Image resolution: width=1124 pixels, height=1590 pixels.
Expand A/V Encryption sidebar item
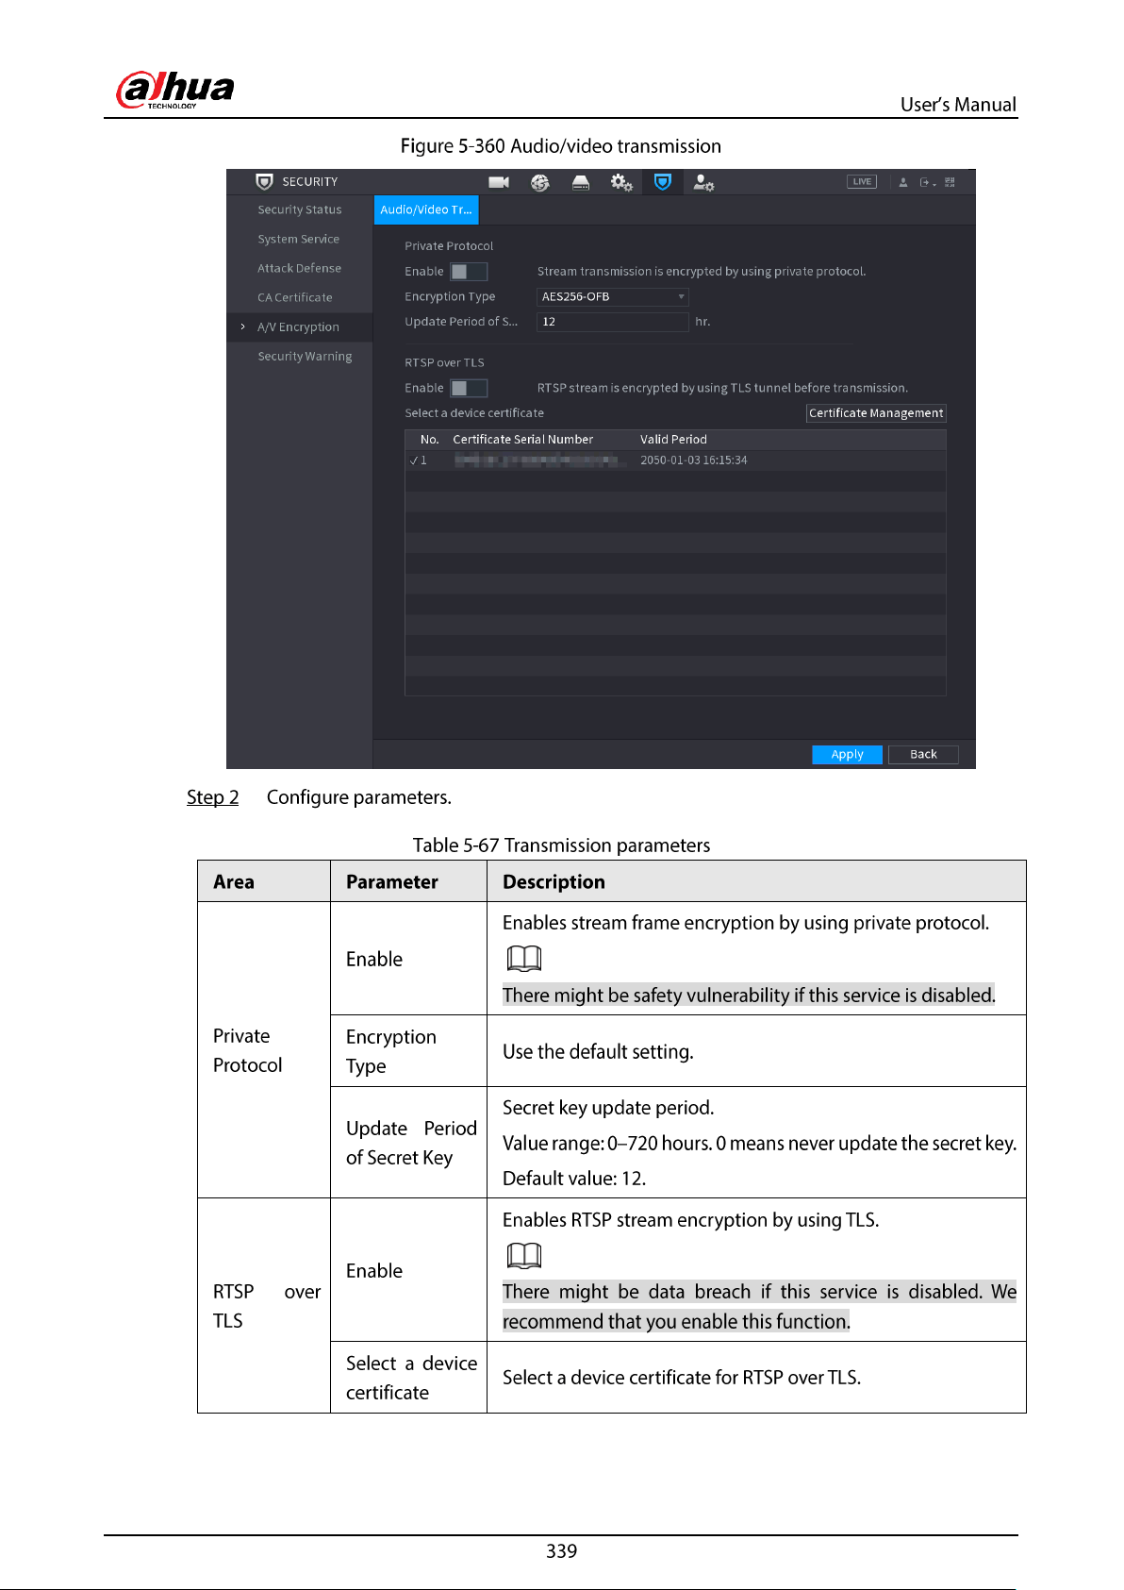299,326
